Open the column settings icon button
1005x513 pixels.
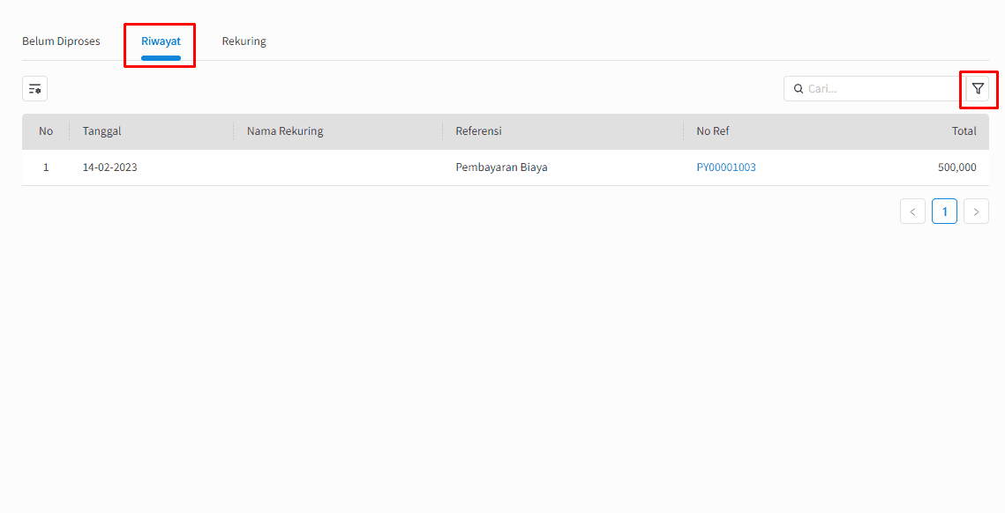pyautogui.click(x=35, y=89)
